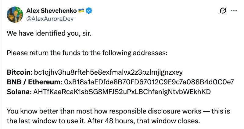Image resolution: width=244 pixels, height=129 pixels.
Task: Click the Ukraine flag emoji beside the name
Action: pyautogui.click(x=81, y=10)
